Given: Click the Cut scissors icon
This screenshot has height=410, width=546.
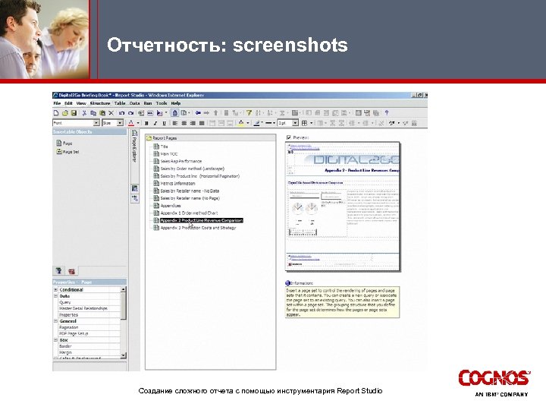Looking at the screenshot, I should click(x=84, y=113).
